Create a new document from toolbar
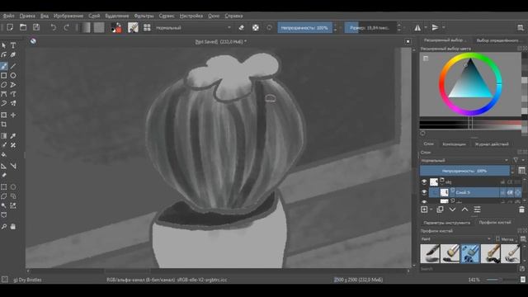Viewport: 528px width, 297px height. [x=10, y=27]
